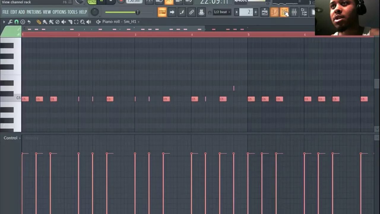Click the green main pitch slider handle

click(x=138, y=12)
